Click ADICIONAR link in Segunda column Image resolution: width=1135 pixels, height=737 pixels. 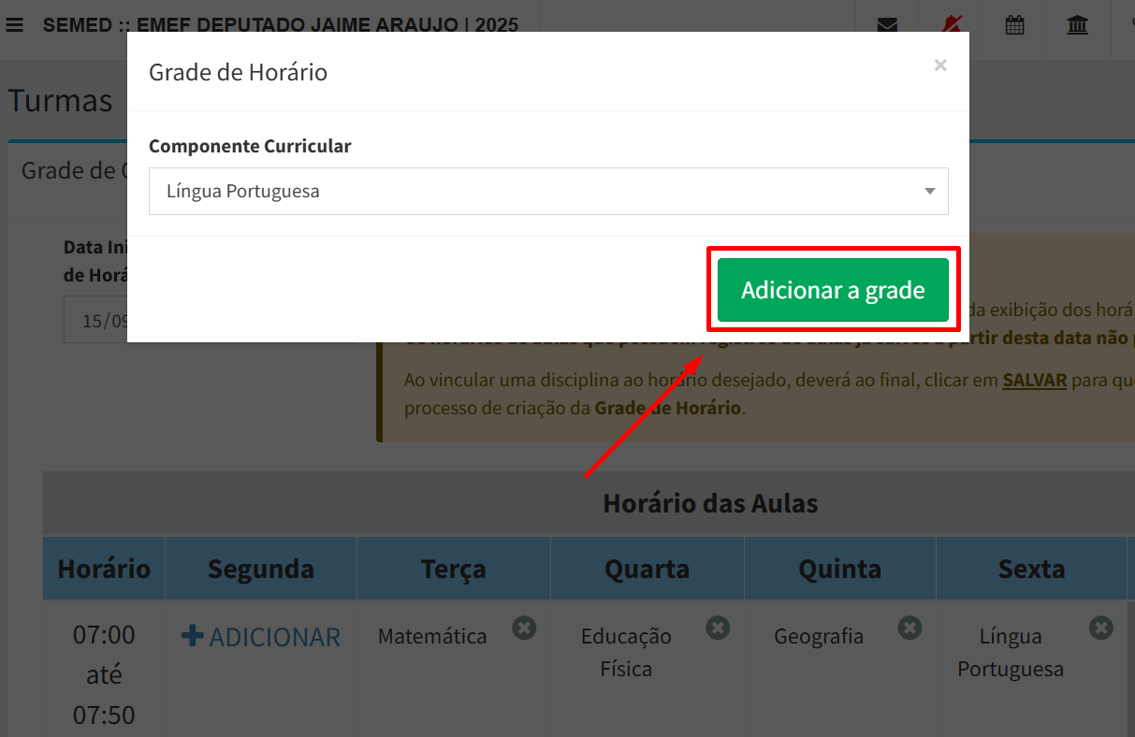(x=261, y=637)
